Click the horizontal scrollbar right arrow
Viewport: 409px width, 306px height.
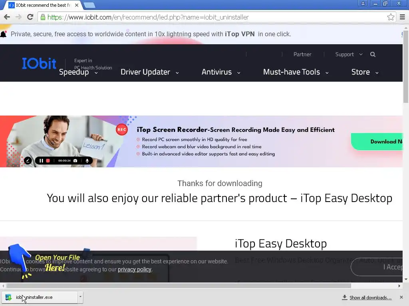pos(399,286)
